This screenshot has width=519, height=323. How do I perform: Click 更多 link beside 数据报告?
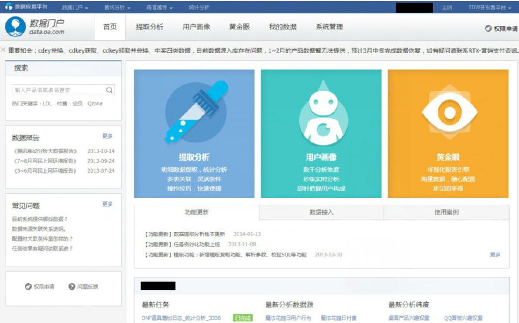[x=107, y=136]
